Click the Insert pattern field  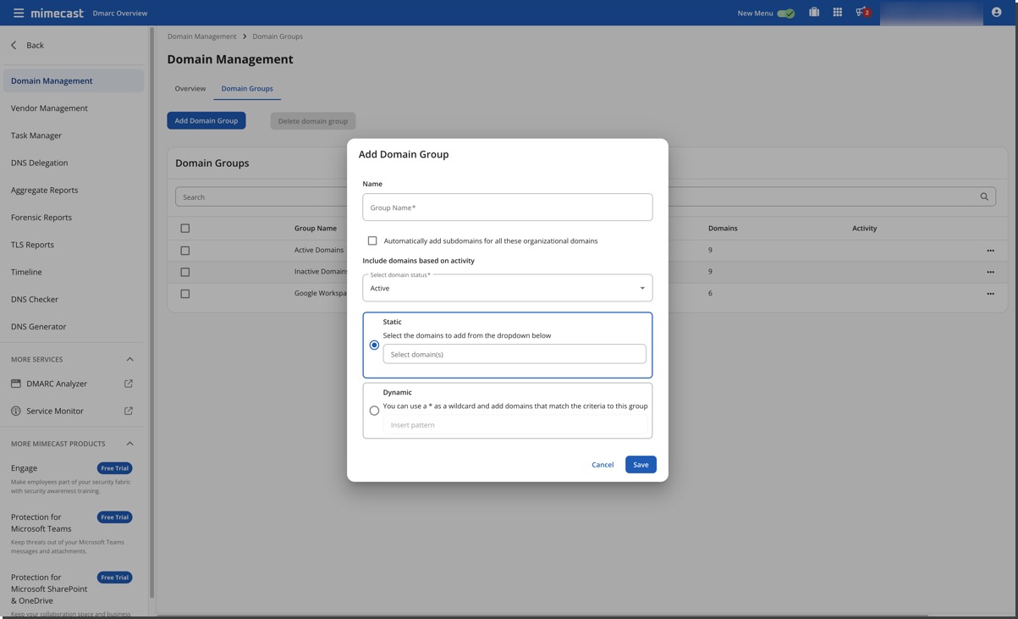click(515, 425)
